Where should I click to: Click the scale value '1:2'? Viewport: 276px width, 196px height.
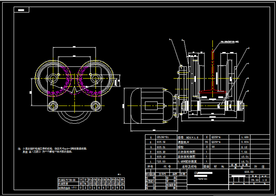264,180
